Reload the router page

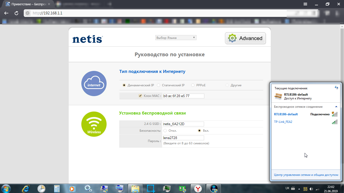pyautogui.click(x=16, y=13)
